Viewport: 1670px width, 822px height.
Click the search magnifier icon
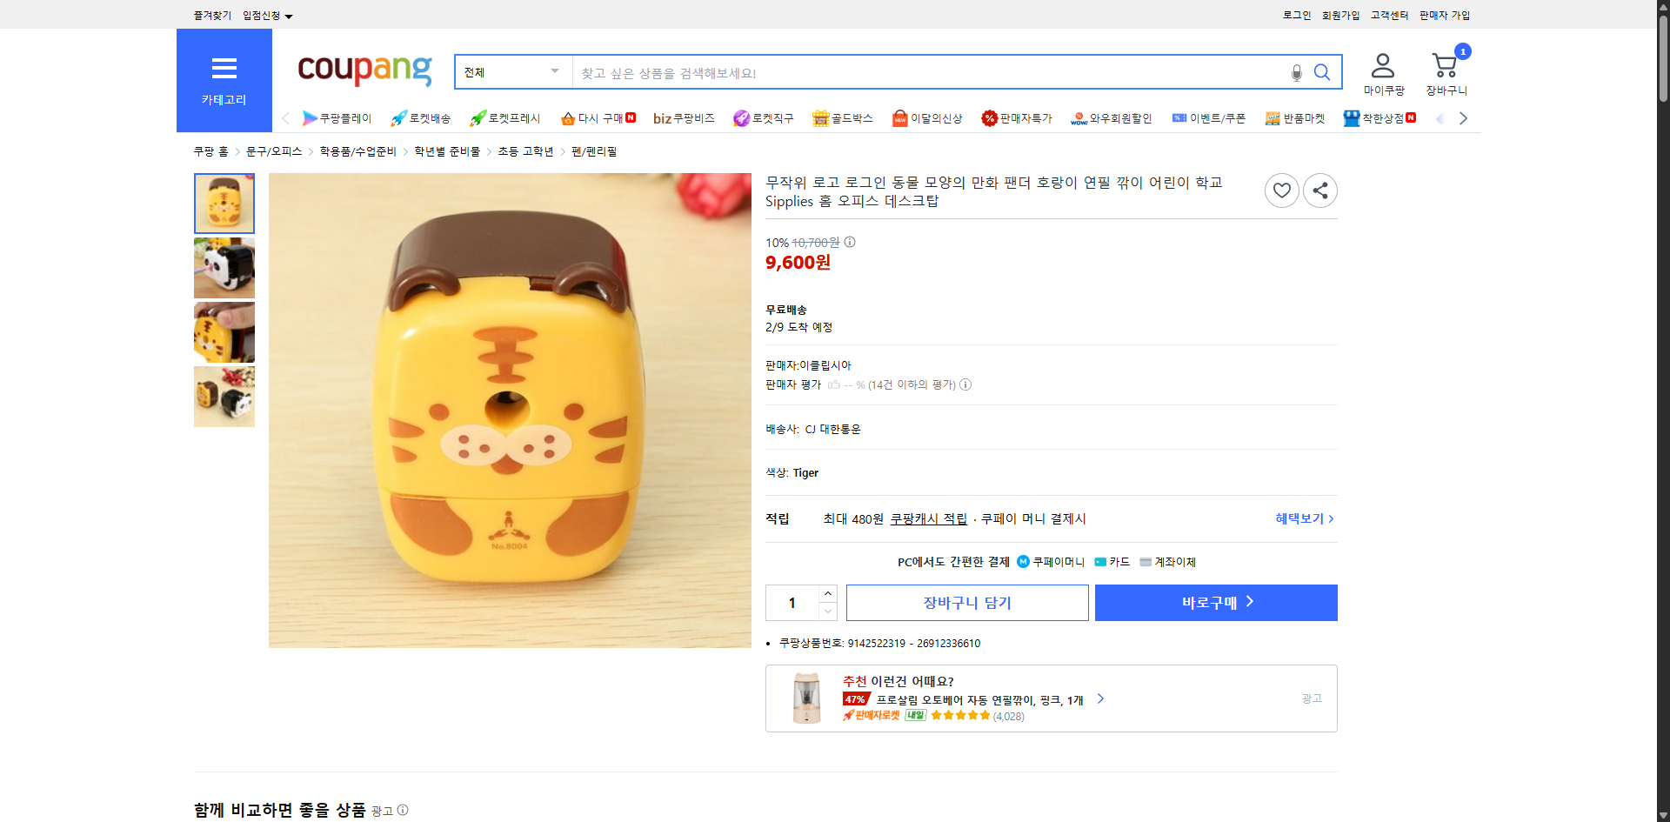tap(1322, 73)
